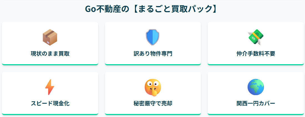Screen dimensions: 305x117
Task: Click the lightning bolt icon
Action: tap(50, 87)
